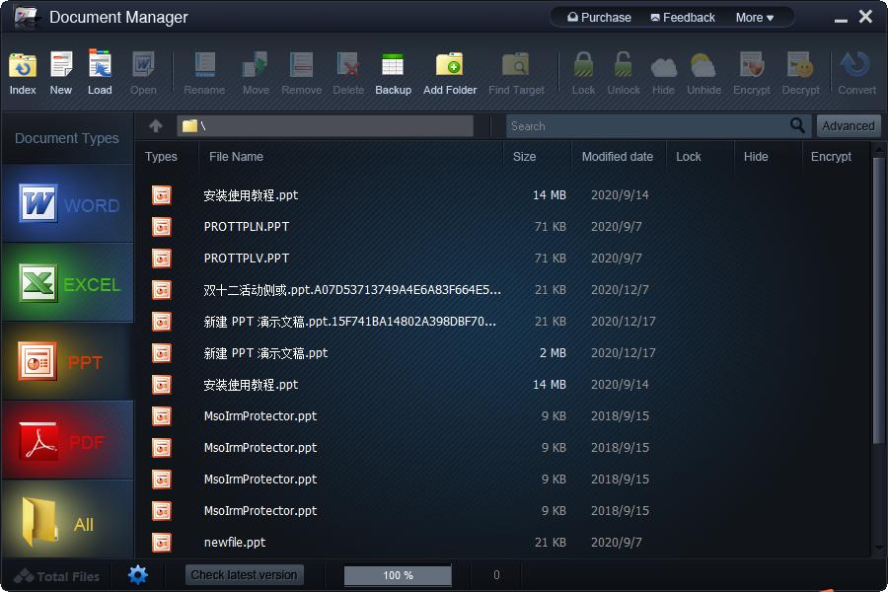
Task: Open the Feedback link
Action: pyautogui.click(x=683, y=17)
